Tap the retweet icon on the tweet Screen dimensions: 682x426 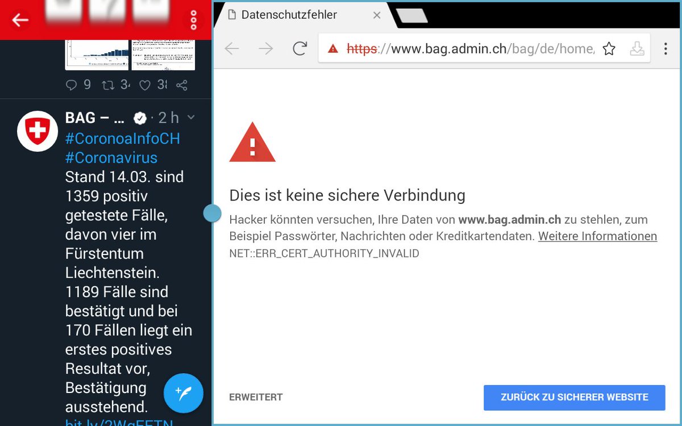(107, 85)
